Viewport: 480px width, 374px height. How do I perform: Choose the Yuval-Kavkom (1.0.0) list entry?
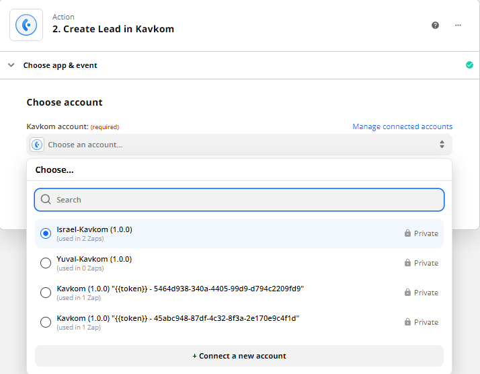(x=94, y=260)
